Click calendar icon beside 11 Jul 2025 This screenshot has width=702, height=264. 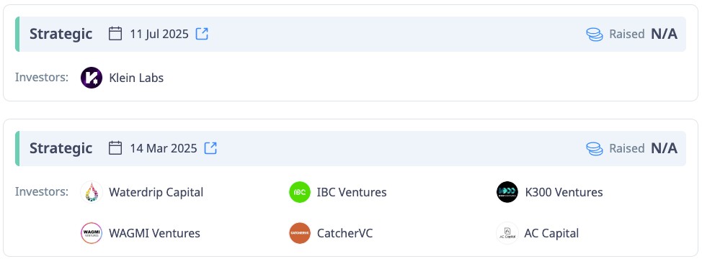tap(115, 34)
